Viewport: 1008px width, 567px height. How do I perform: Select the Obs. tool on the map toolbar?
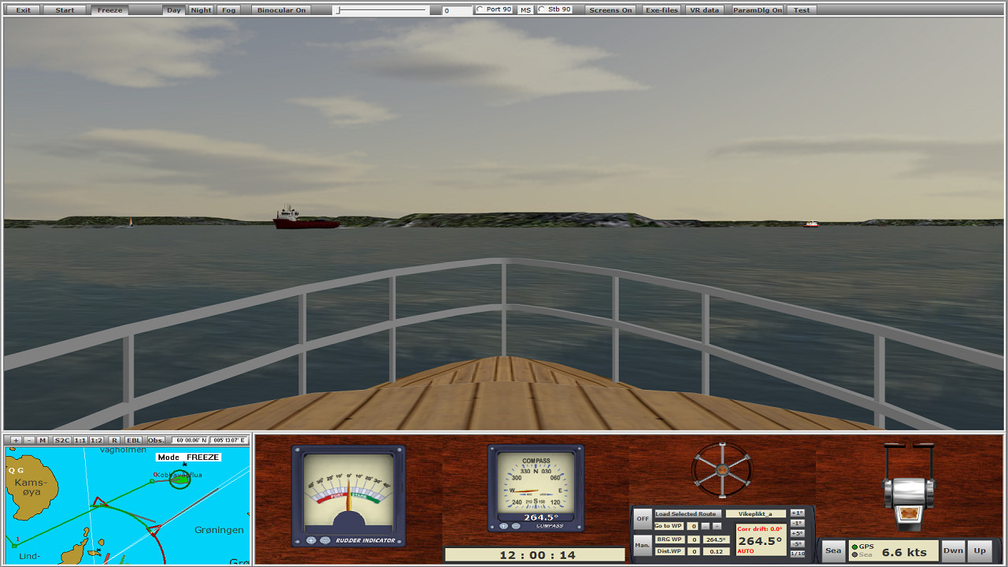156,441
